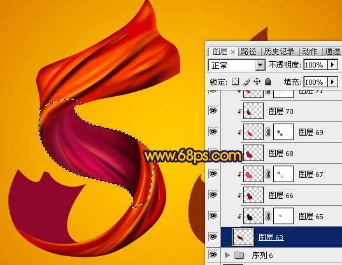Select layer name 图层 70
Image resolution: width=342 pixels, height=265 pixels.
click(x=281, y=111)
